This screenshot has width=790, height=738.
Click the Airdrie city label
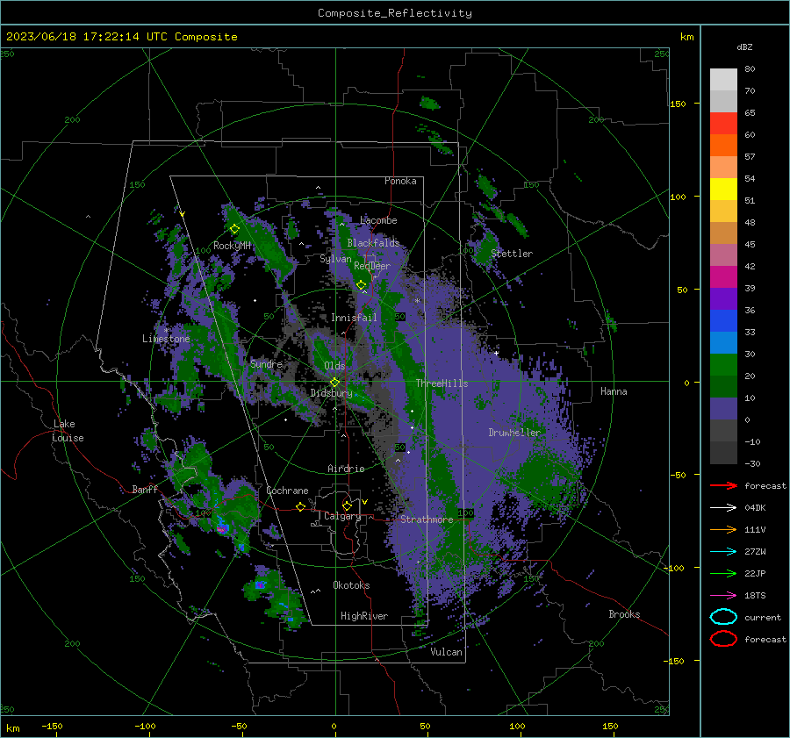[346, 469]
